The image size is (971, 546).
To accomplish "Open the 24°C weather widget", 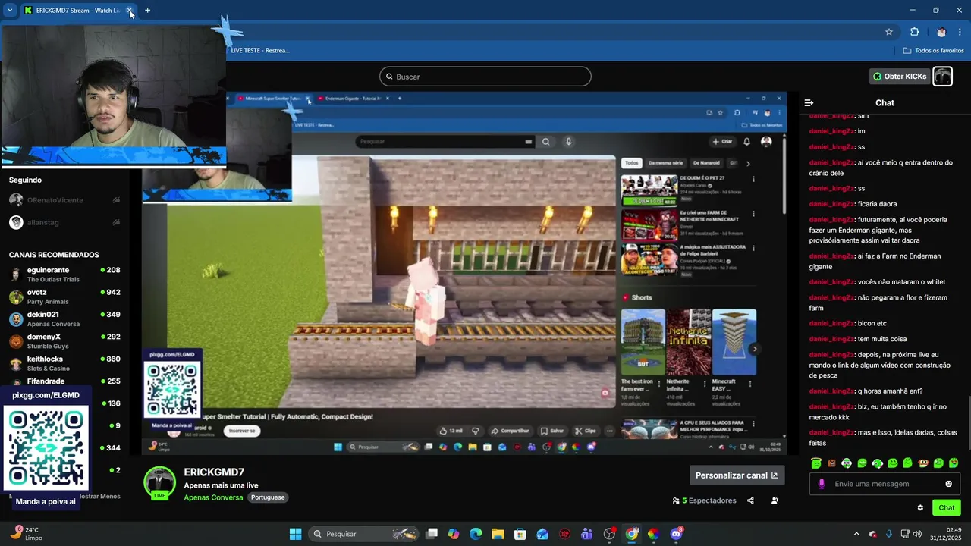I will [27, 534].
